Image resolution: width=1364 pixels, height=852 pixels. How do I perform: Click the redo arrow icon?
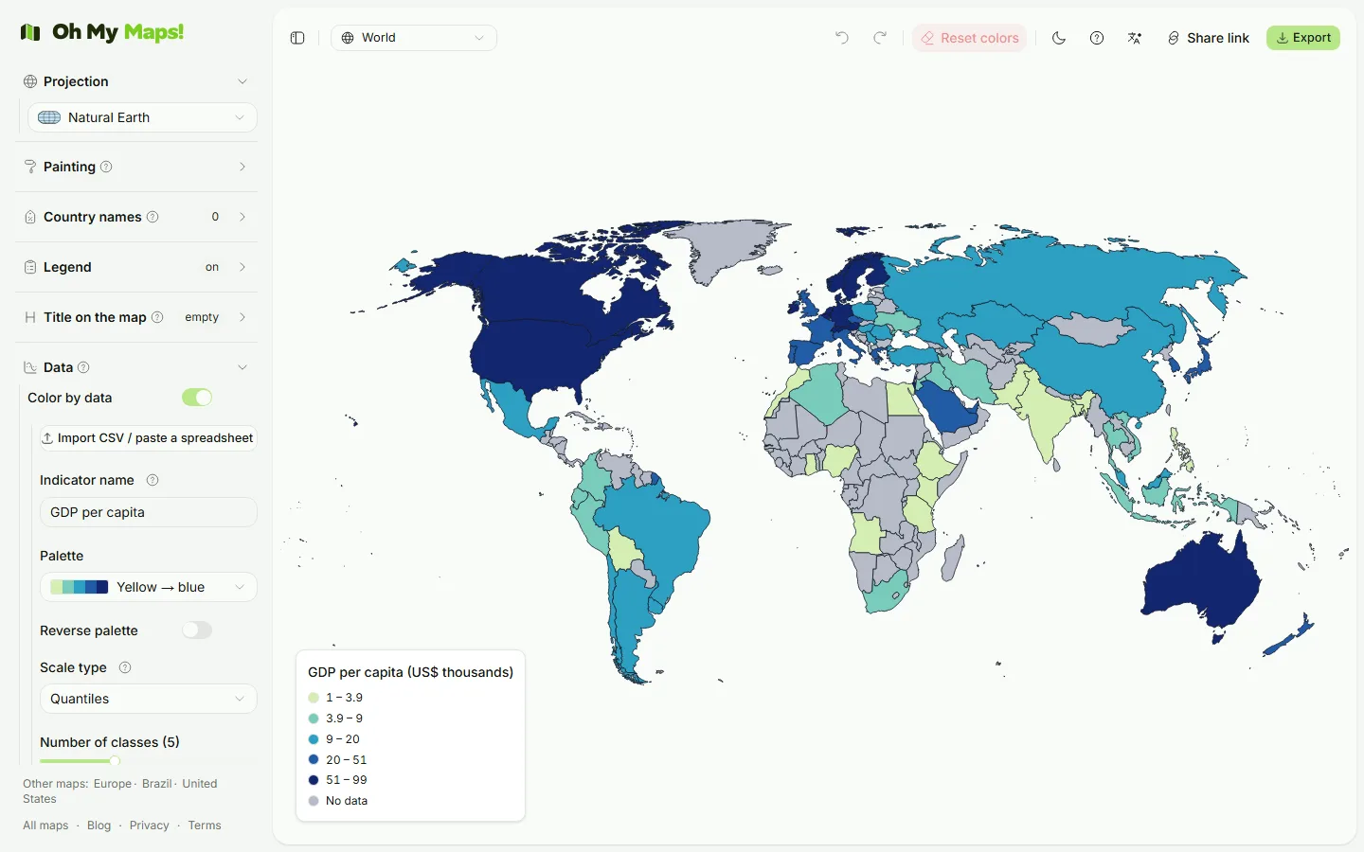coord(880,38)
